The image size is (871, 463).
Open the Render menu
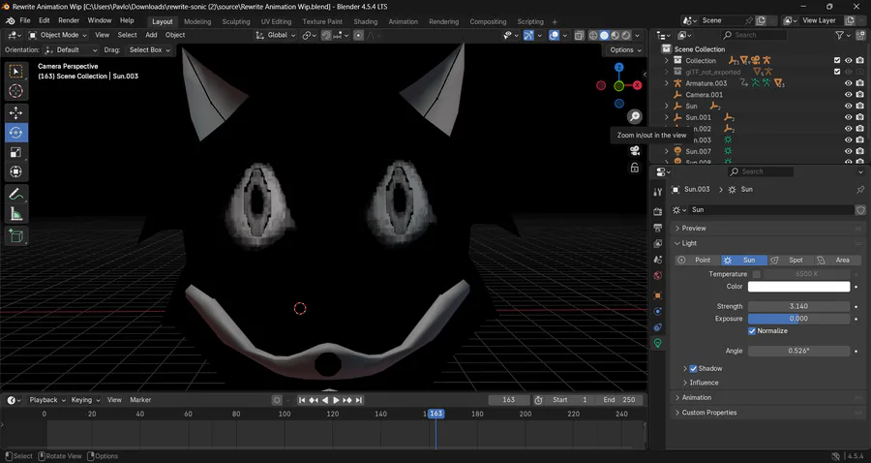click(69, 20)
